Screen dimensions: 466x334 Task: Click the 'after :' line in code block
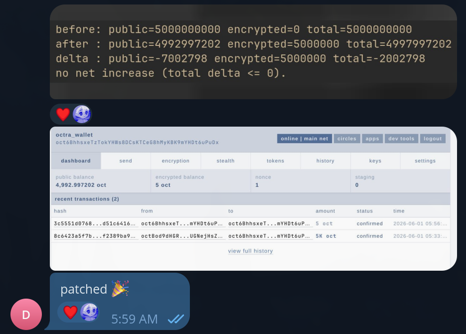pos(254,44)
